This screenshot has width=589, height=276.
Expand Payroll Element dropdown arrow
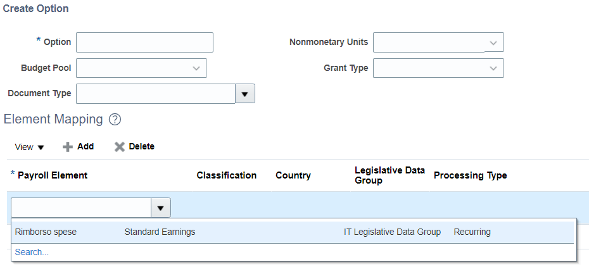[x=161, y=208]
